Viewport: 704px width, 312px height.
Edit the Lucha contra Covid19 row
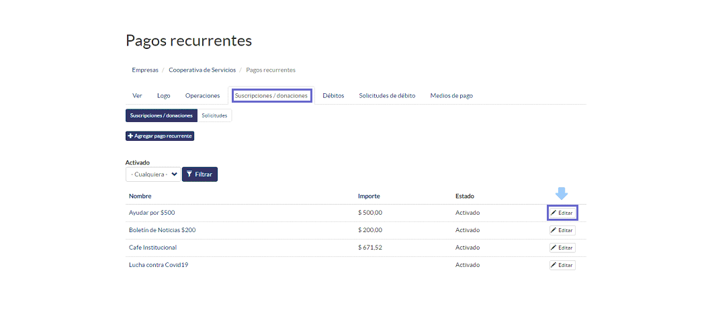(x=562, y=265)
